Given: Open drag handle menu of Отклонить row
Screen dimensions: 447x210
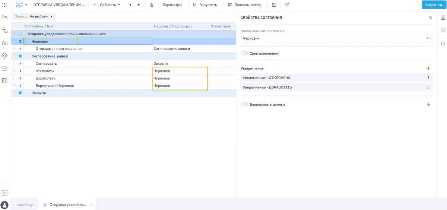Looking at the screenshot, I should click(x=14, y=71).
